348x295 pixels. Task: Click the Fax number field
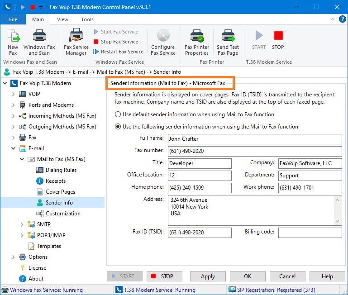pyautogui.click(x=255, y=151)
